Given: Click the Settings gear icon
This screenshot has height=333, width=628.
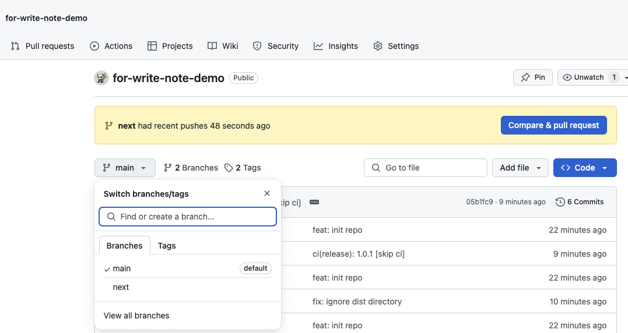Looking at the screenshot, I should (x=378, y=46).
